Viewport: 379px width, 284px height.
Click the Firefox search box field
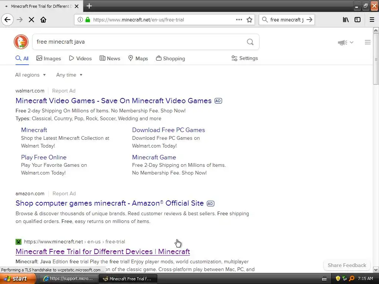287,20
